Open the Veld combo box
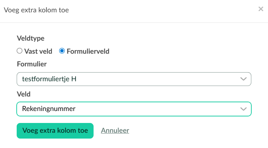The width and height of the screenshot is (268, 148). point(134,109)
